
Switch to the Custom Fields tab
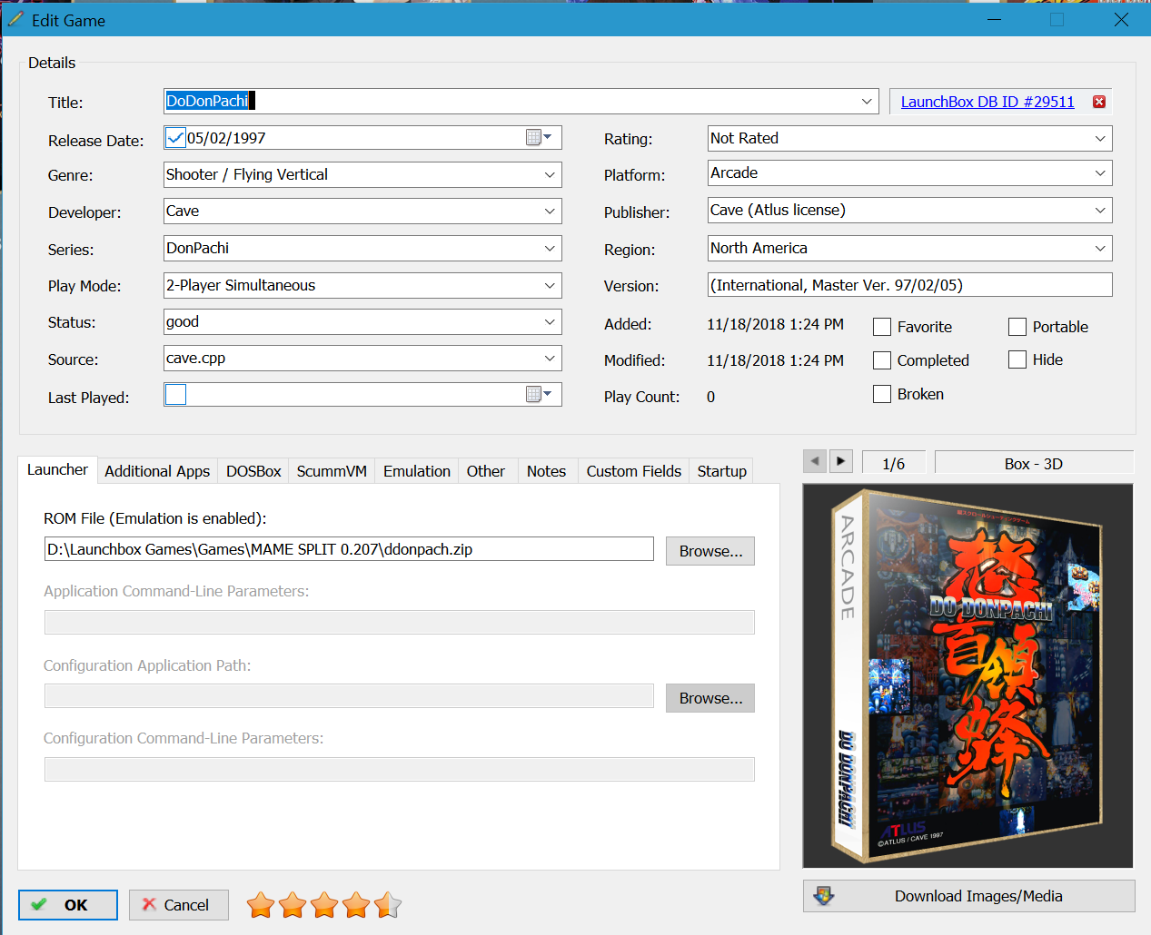[x=634, y=471]
